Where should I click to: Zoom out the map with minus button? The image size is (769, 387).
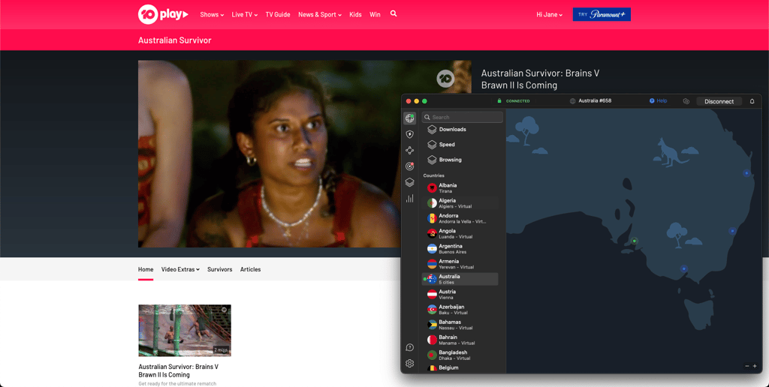[x=747, y=366]
